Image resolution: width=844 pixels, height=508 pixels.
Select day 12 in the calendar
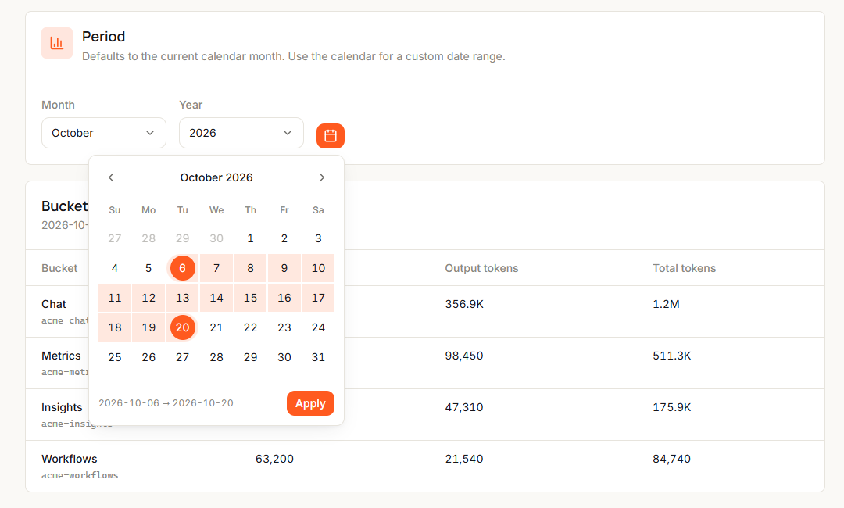(148, 298)
